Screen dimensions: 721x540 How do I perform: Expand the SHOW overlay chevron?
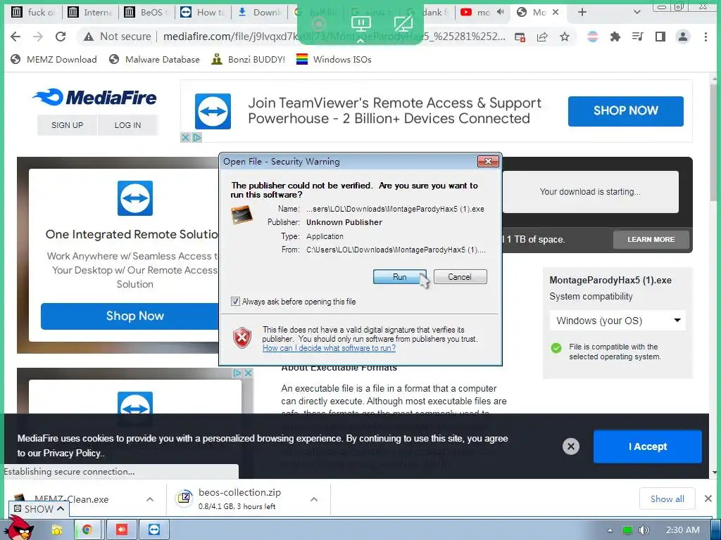tap(61, 509)
